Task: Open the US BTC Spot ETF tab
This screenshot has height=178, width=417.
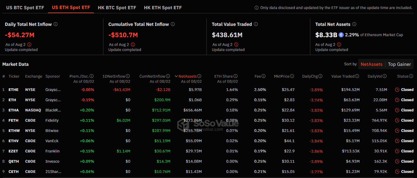Action: point(25,8)
